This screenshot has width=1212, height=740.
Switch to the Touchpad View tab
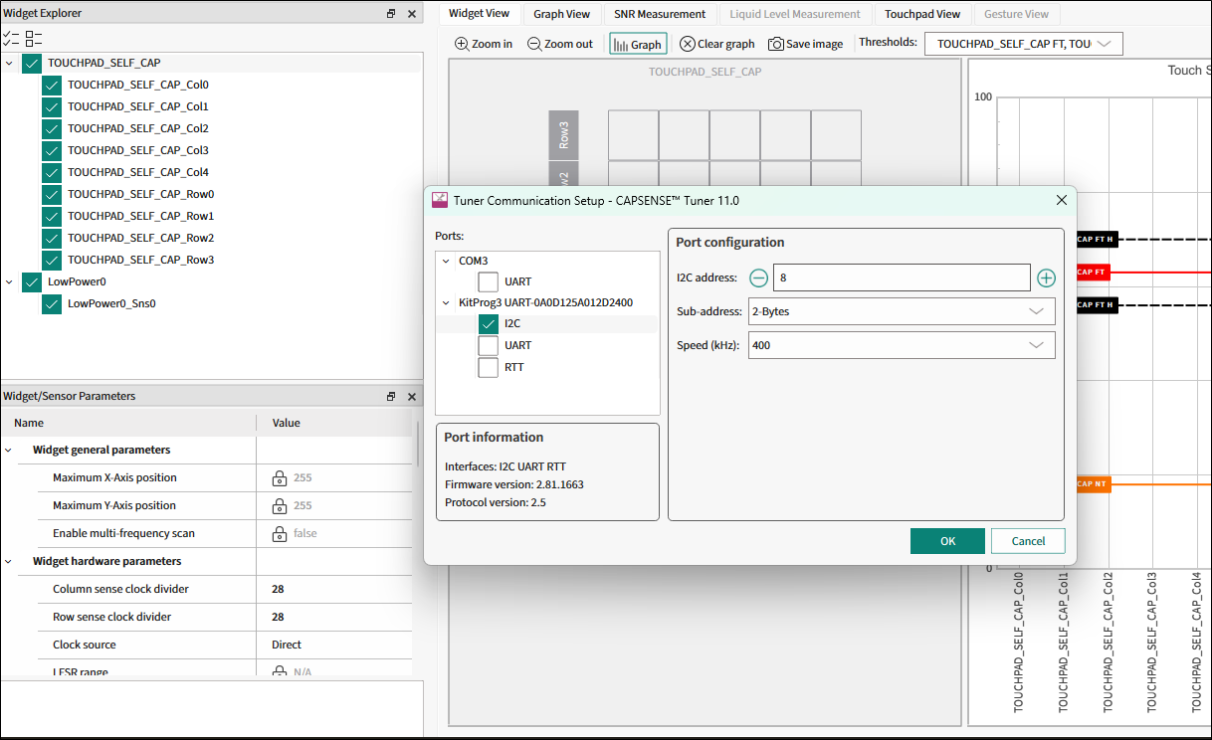pos(922,14)
